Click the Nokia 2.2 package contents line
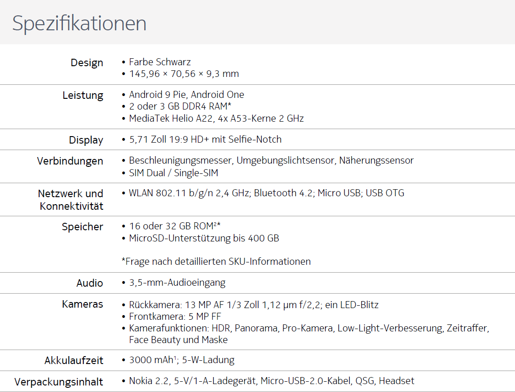The image size is (515, 392). coord(271,381)
